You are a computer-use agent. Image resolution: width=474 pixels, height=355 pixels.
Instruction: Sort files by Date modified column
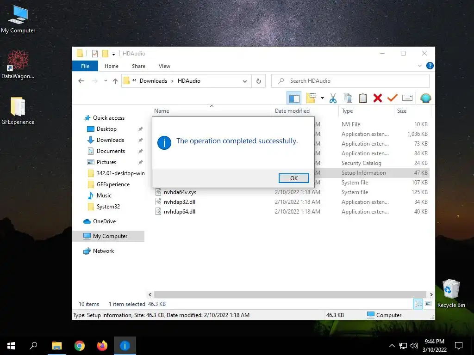click(292, 111)
